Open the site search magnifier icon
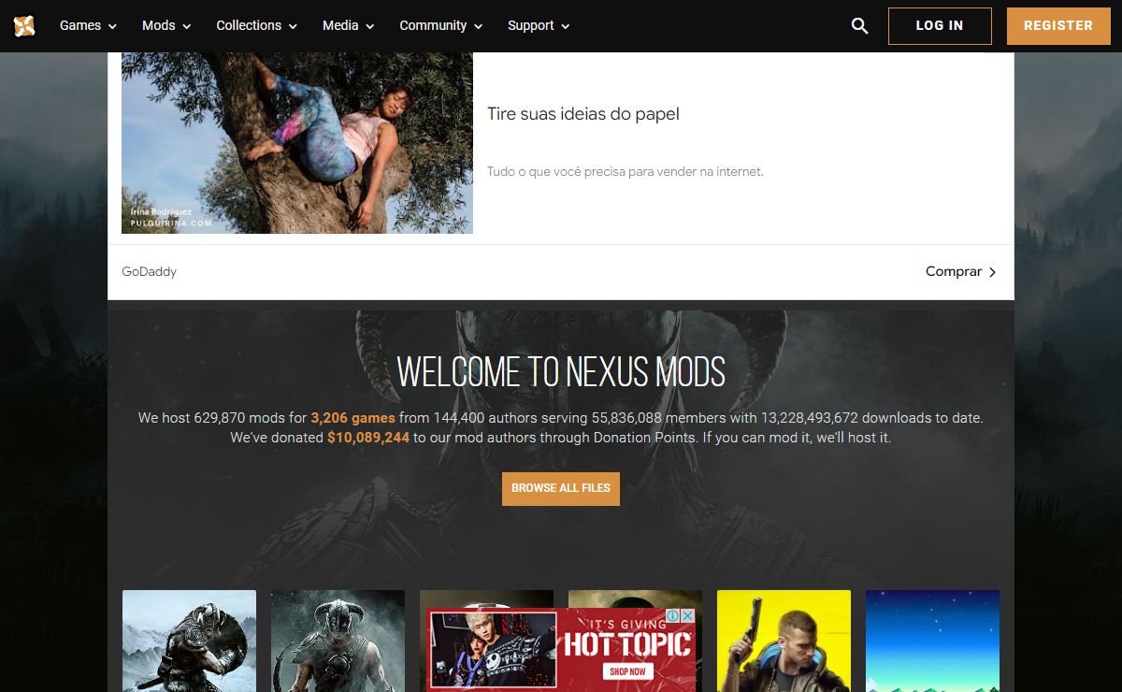Screen dimensions: 1122x692 click(860, 26)
